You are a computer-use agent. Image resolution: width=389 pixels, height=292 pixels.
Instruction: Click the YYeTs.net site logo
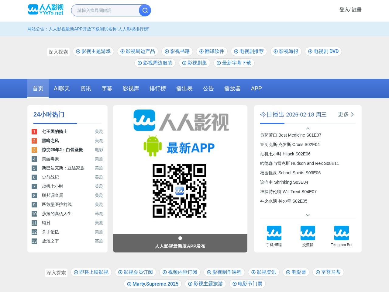coord(46,10)
